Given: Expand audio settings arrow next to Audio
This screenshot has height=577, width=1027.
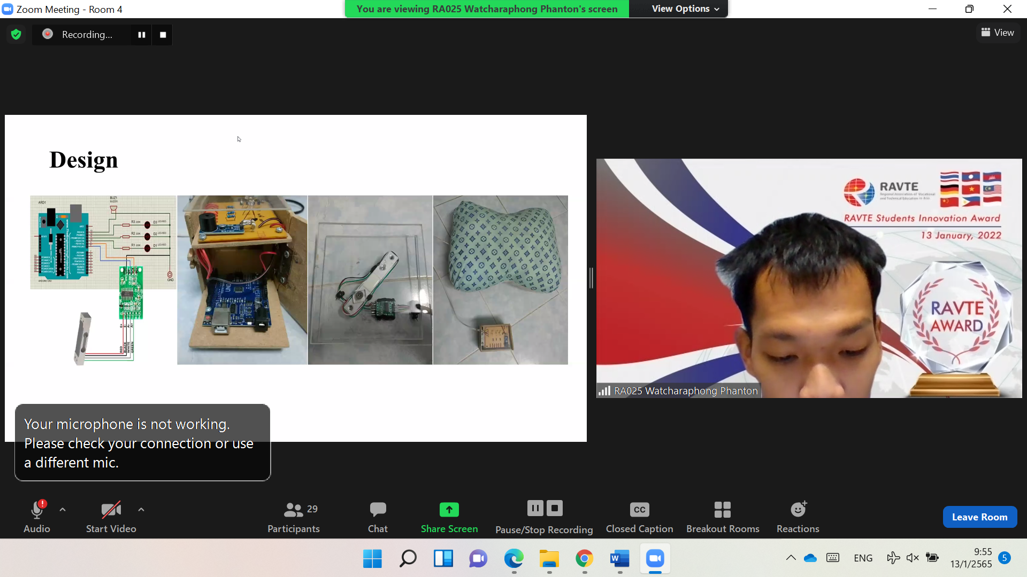Looking at the screenshot, I should [63, 510].
